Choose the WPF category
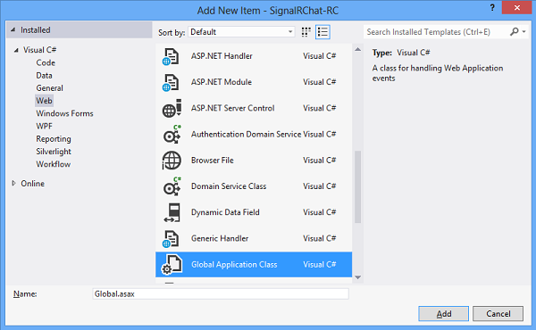 coord(44,127)
